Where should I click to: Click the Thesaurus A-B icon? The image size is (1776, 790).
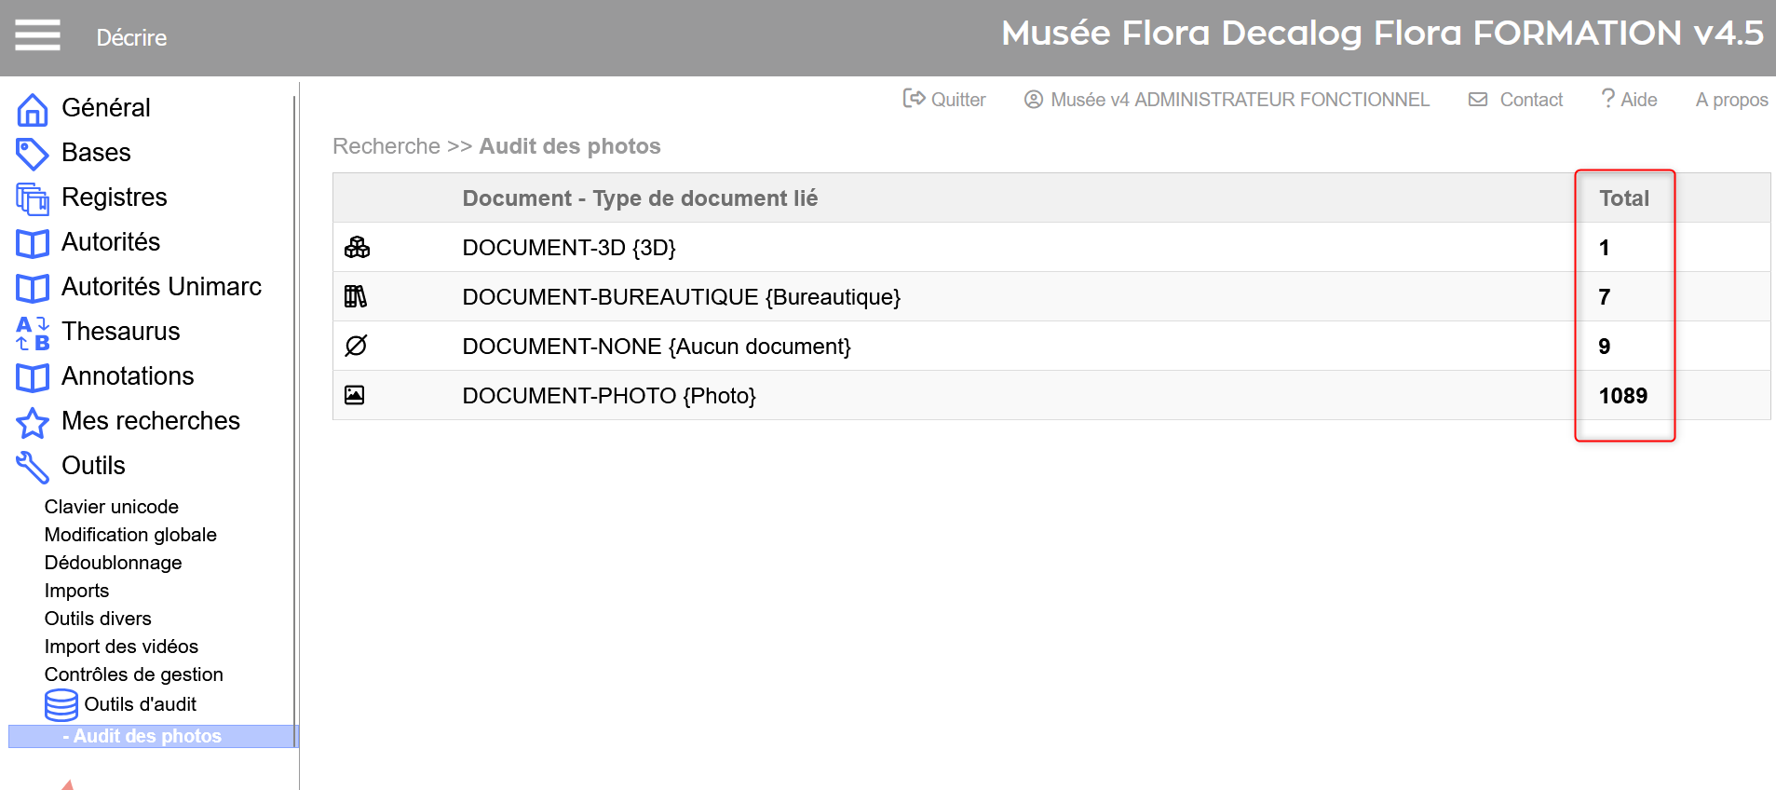point(33,333)
